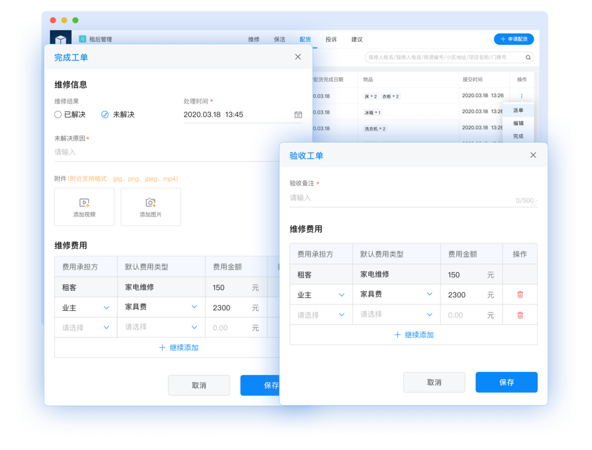Click the 处理时间 date field

click(x=243, y=115)
